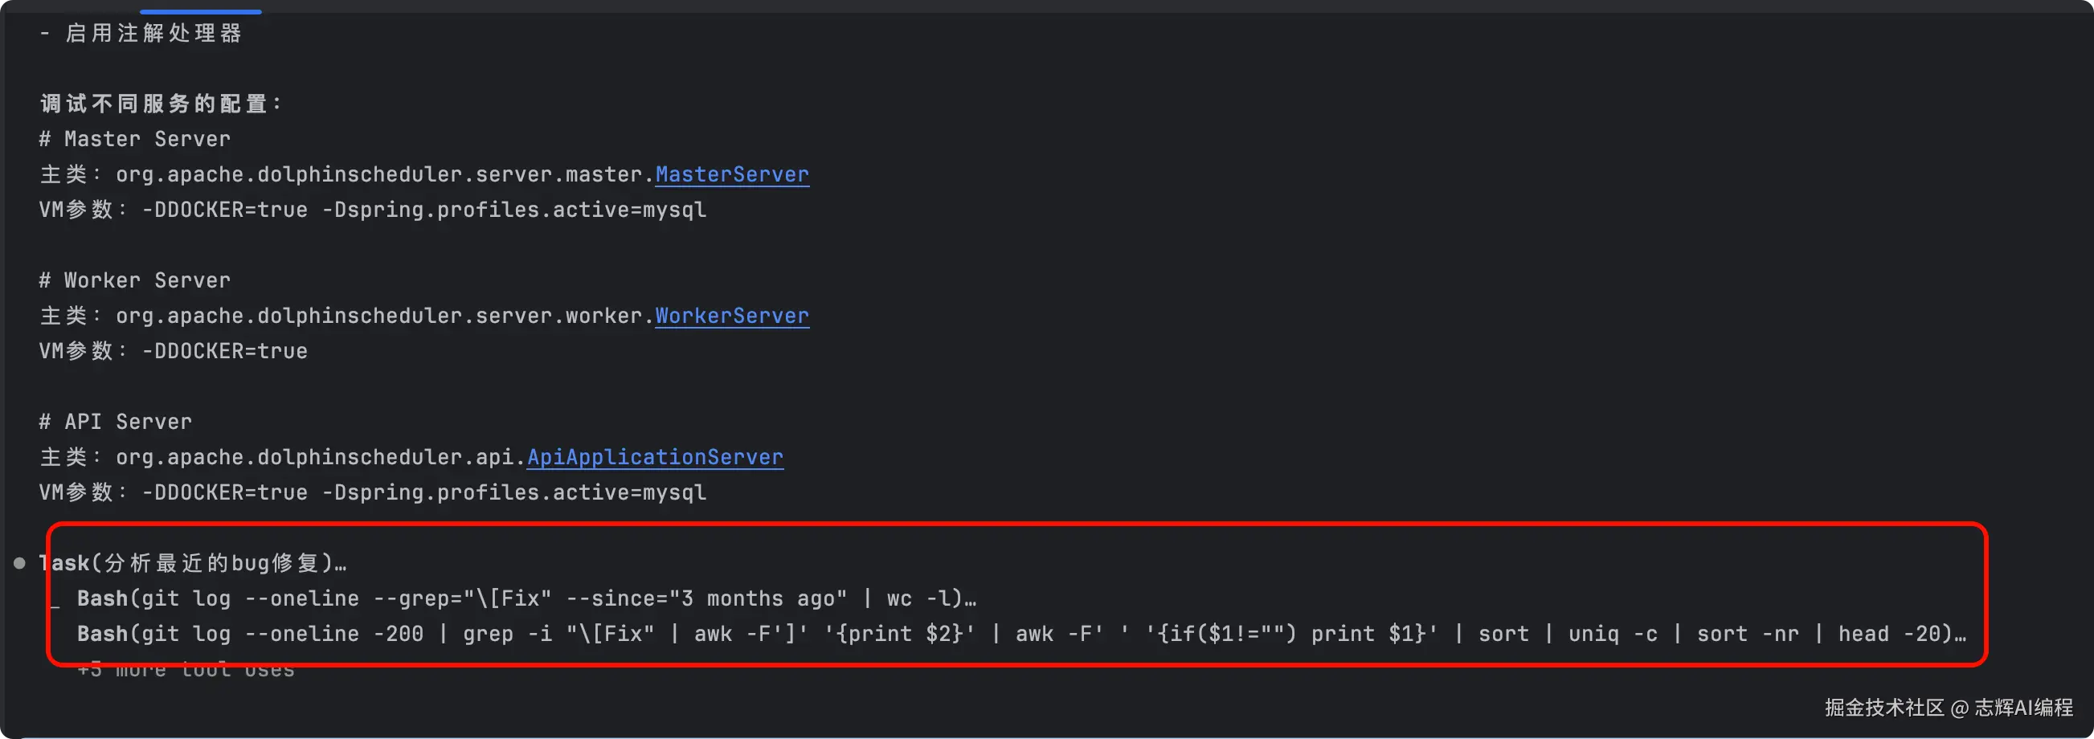Image resolution: width=2094 pixels, height=739 pixels.
Task: Select the Bash command ending with 'head -20'
Action: pos(1020,634)
